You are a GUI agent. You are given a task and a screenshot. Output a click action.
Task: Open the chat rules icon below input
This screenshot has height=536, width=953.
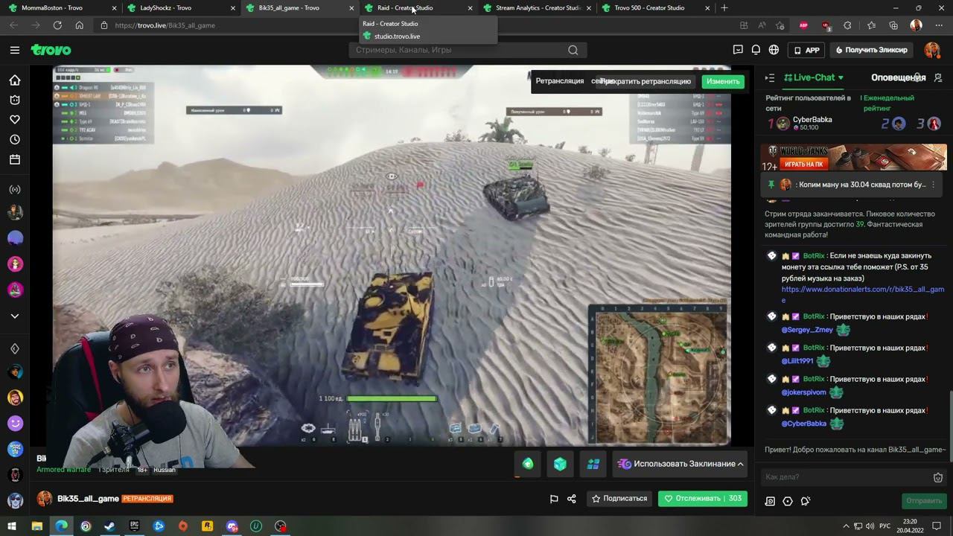[x=770, y=501]
